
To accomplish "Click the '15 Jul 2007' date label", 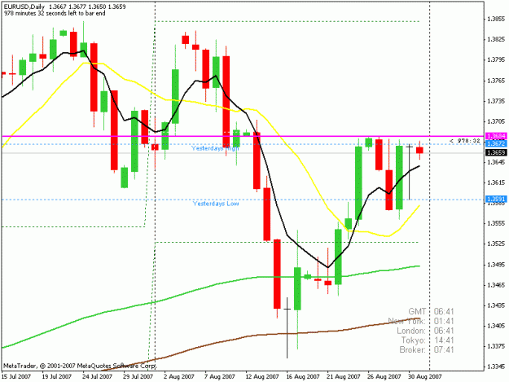I will coord(16,376).
